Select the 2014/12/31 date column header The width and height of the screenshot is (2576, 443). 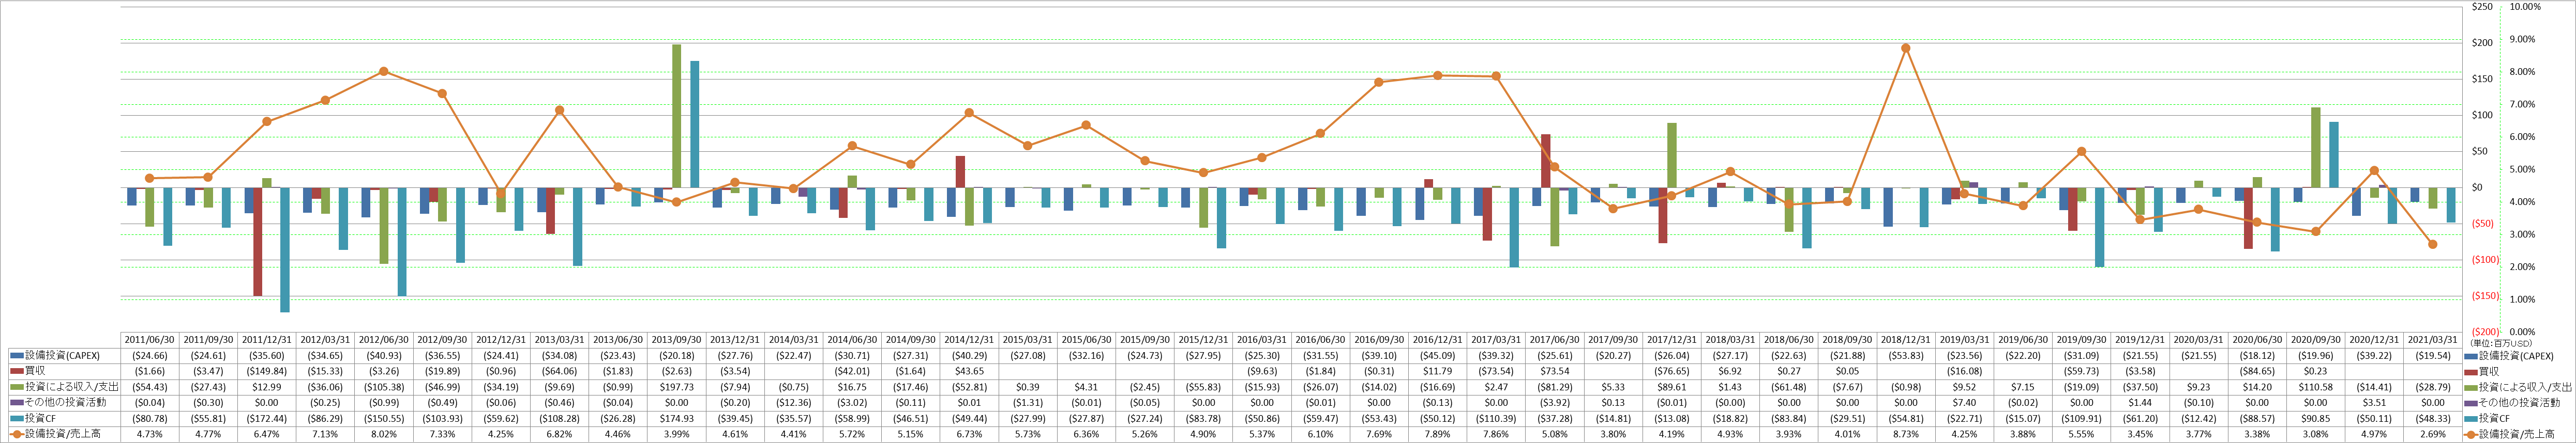tap(968, 339)
